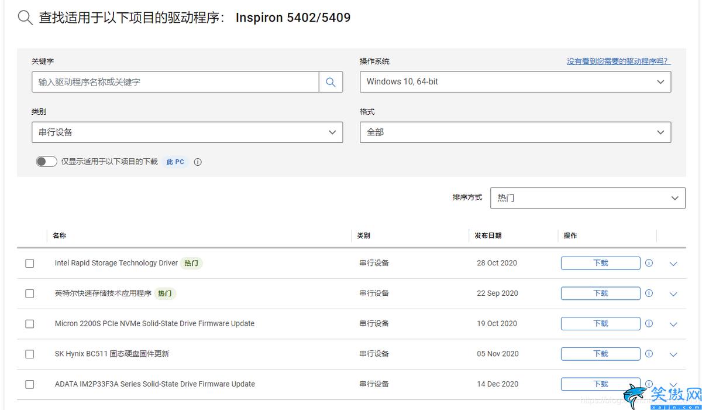Click the 类别 column header
Screen dimensions: 702x410
[x=364, y=235]
